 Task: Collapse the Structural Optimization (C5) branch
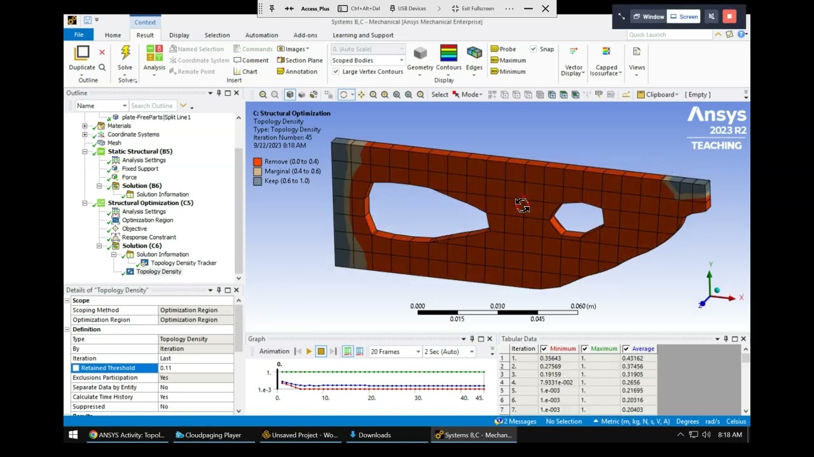85,203
